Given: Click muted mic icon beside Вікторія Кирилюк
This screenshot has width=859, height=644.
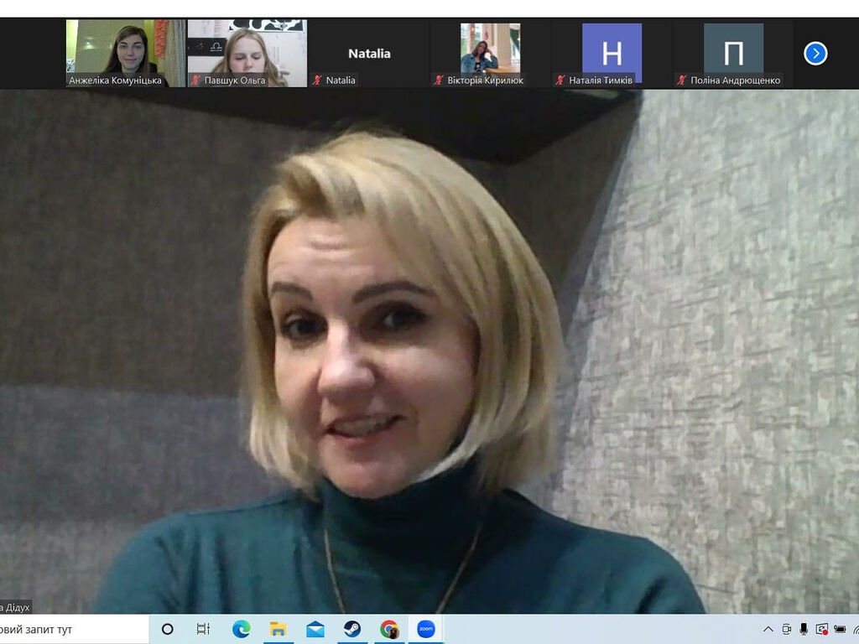Looking at the screenshot, I should click(439, 80).
